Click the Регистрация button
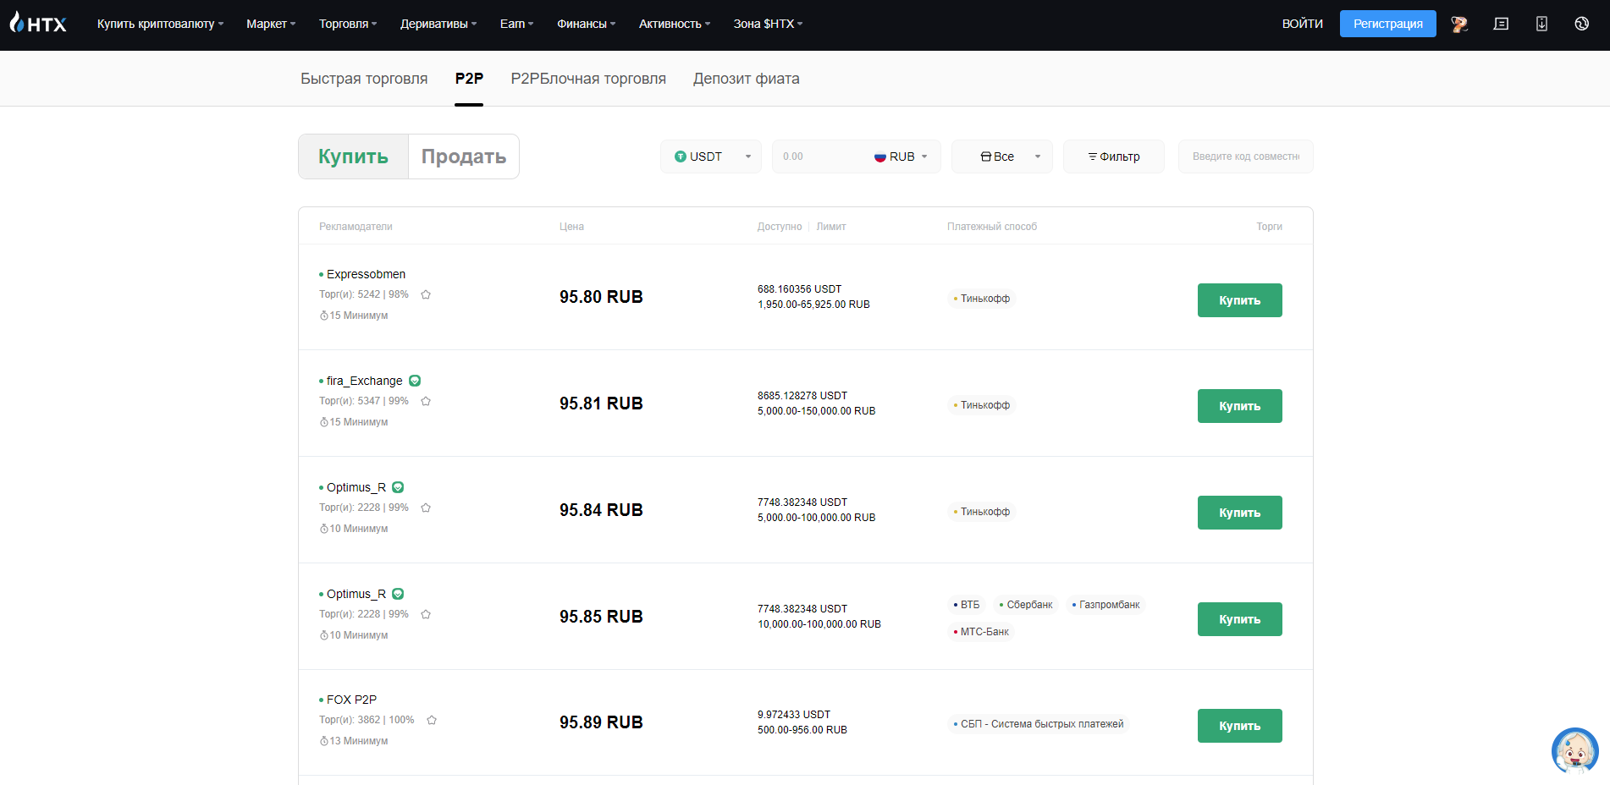 [x=1387, y=24]
